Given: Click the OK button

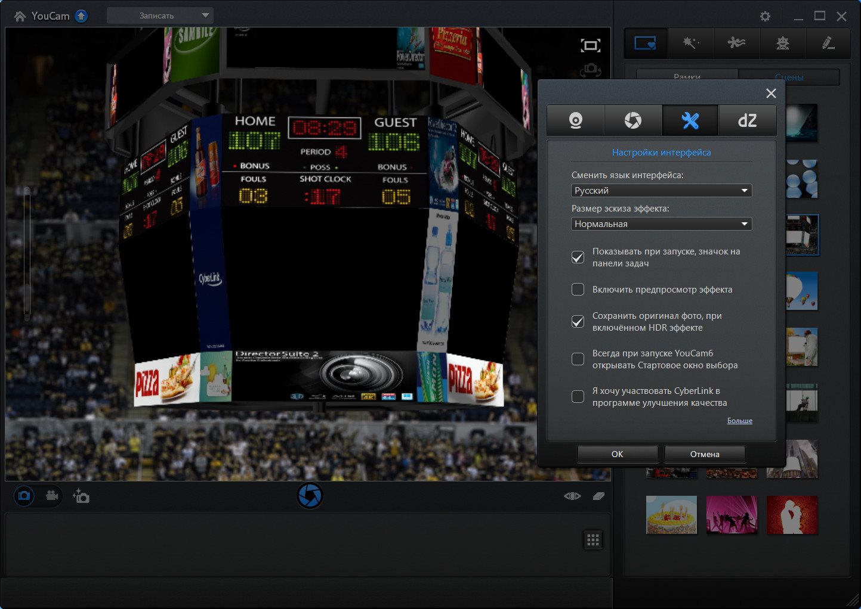Looking at the screenshot, I should click(x=617, y=454).
